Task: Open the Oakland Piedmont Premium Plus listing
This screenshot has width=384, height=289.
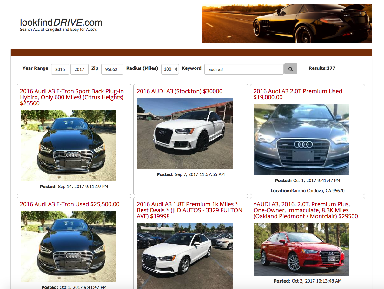Action: pyautogui.click(x=305, y=210)
